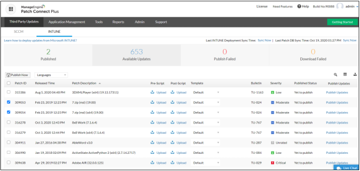Screen dimensions: 360x171
Task: Toggle the select-all checkbox in table header
Action: (x=8, y=83)
